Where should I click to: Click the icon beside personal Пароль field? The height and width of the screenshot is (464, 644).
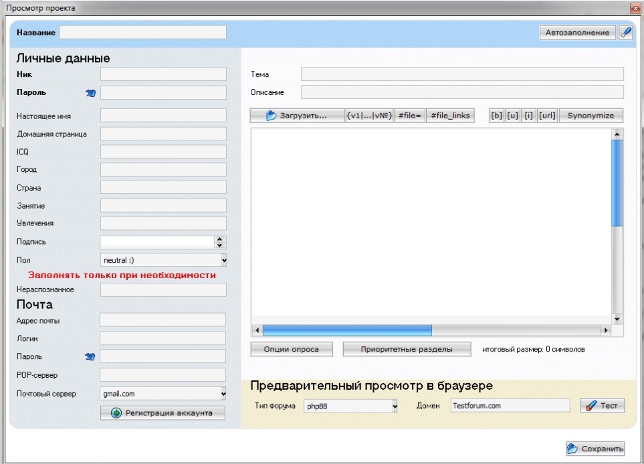pyautogui.click(x=91, y=93)
